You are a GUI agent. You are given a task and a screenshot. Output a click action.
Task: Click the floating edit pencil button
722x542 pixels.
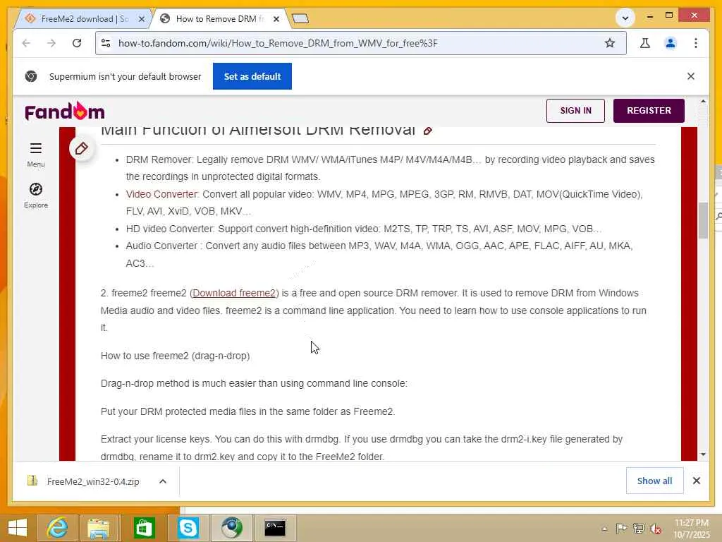pos(82,148)
